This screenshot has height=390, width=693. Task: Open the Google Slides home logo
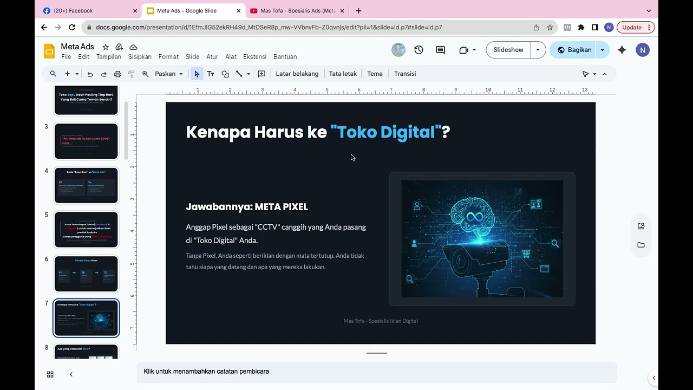tap(49, 51)
